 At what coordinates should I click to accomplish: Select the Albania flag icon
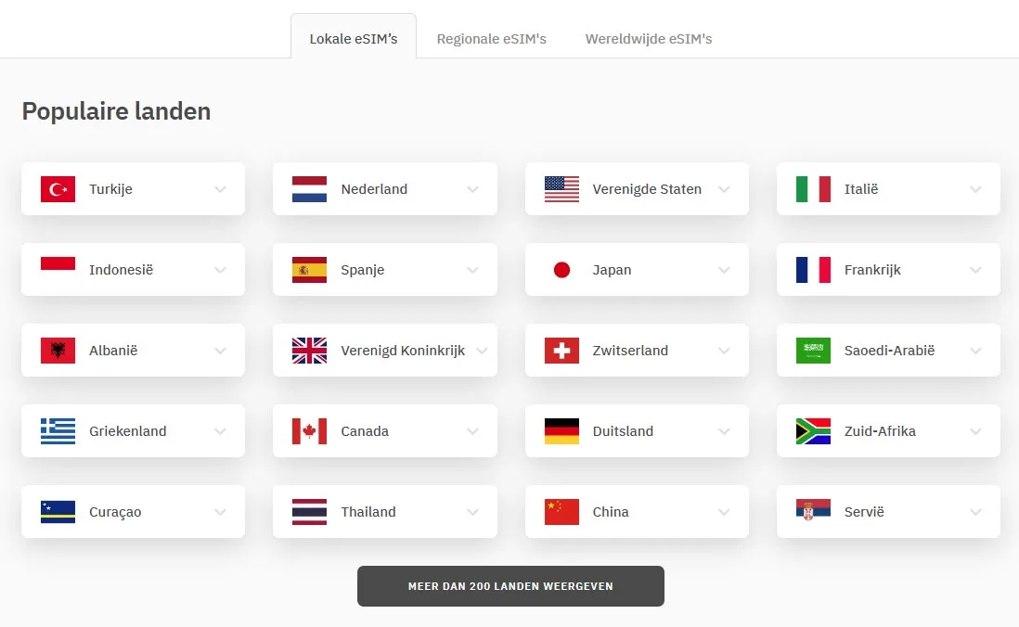pyautogui.click(x=58, y=351)
